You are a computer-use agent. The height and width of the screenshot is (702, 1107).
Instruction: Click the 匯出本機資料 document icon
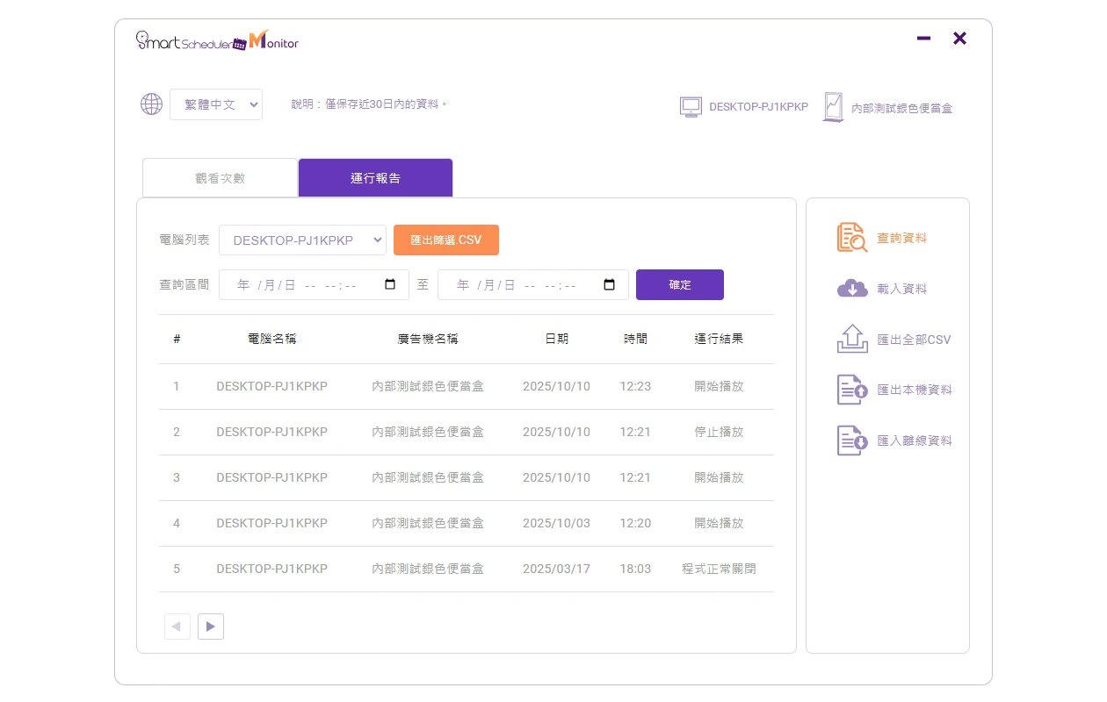coord(851,390)
